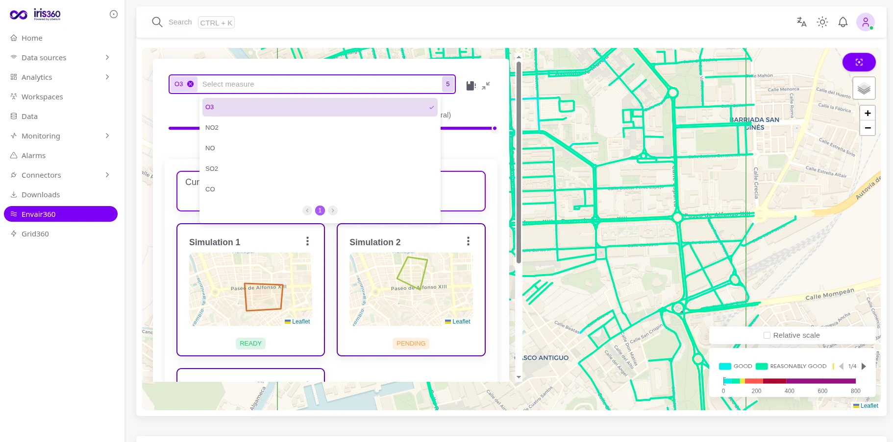Click the purple fullscreen focus button
The height and width of the screenshot is (442, 893).
pyautogui.click(x=859, y=62)
